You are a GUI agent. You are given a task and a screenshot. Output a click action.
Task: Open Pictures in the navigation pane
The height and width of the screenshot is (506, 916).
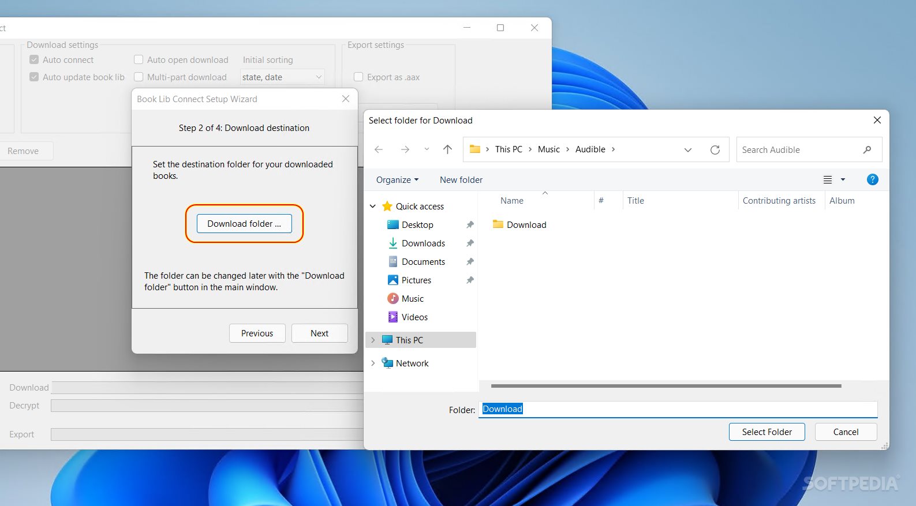click(x=416, y=280)
